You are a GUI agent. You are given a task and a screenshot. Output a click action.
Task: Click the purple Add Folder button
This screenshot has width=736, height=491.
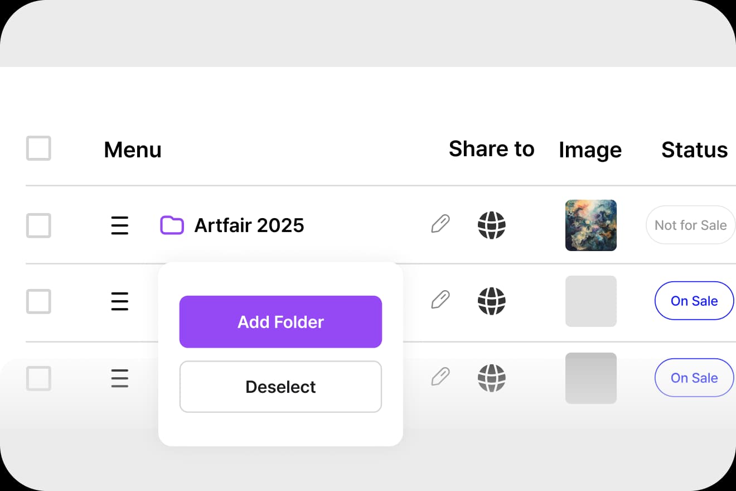point(280,322)
